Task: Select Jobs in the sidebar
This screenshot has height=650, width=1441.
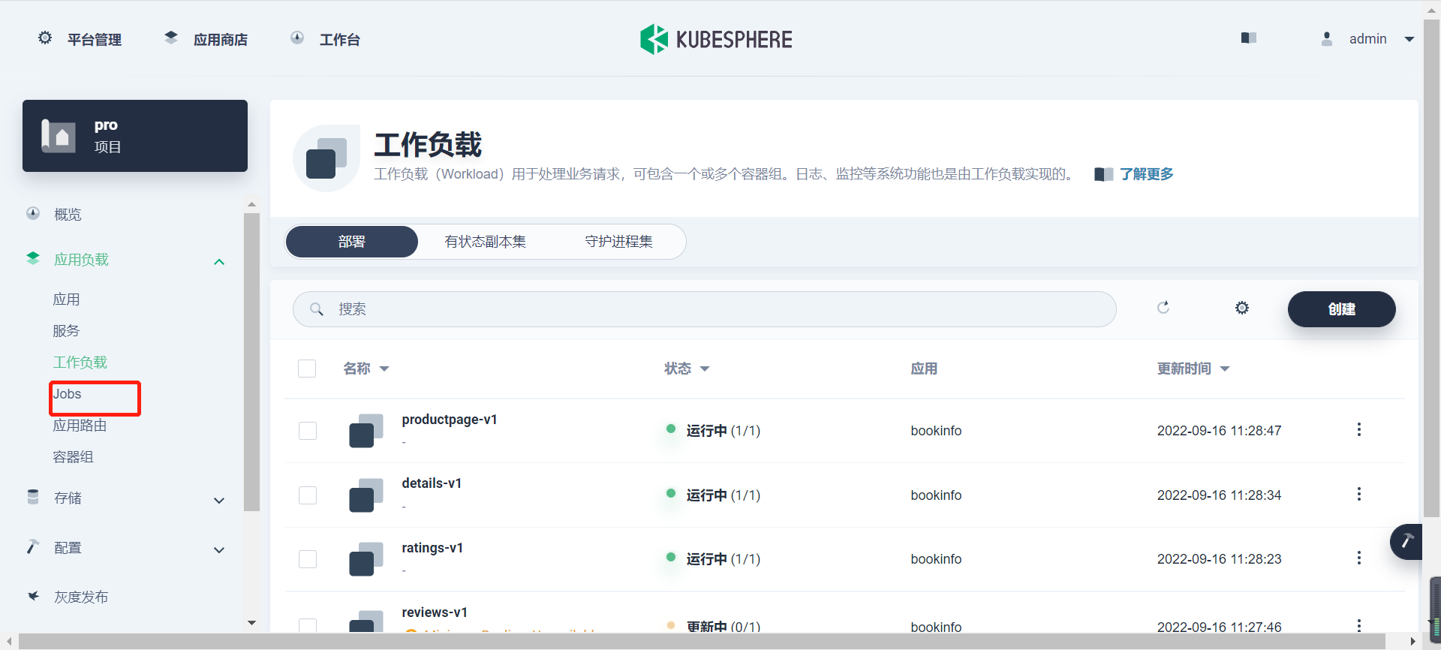Action: pyautogui.click(x=67, y=394)
